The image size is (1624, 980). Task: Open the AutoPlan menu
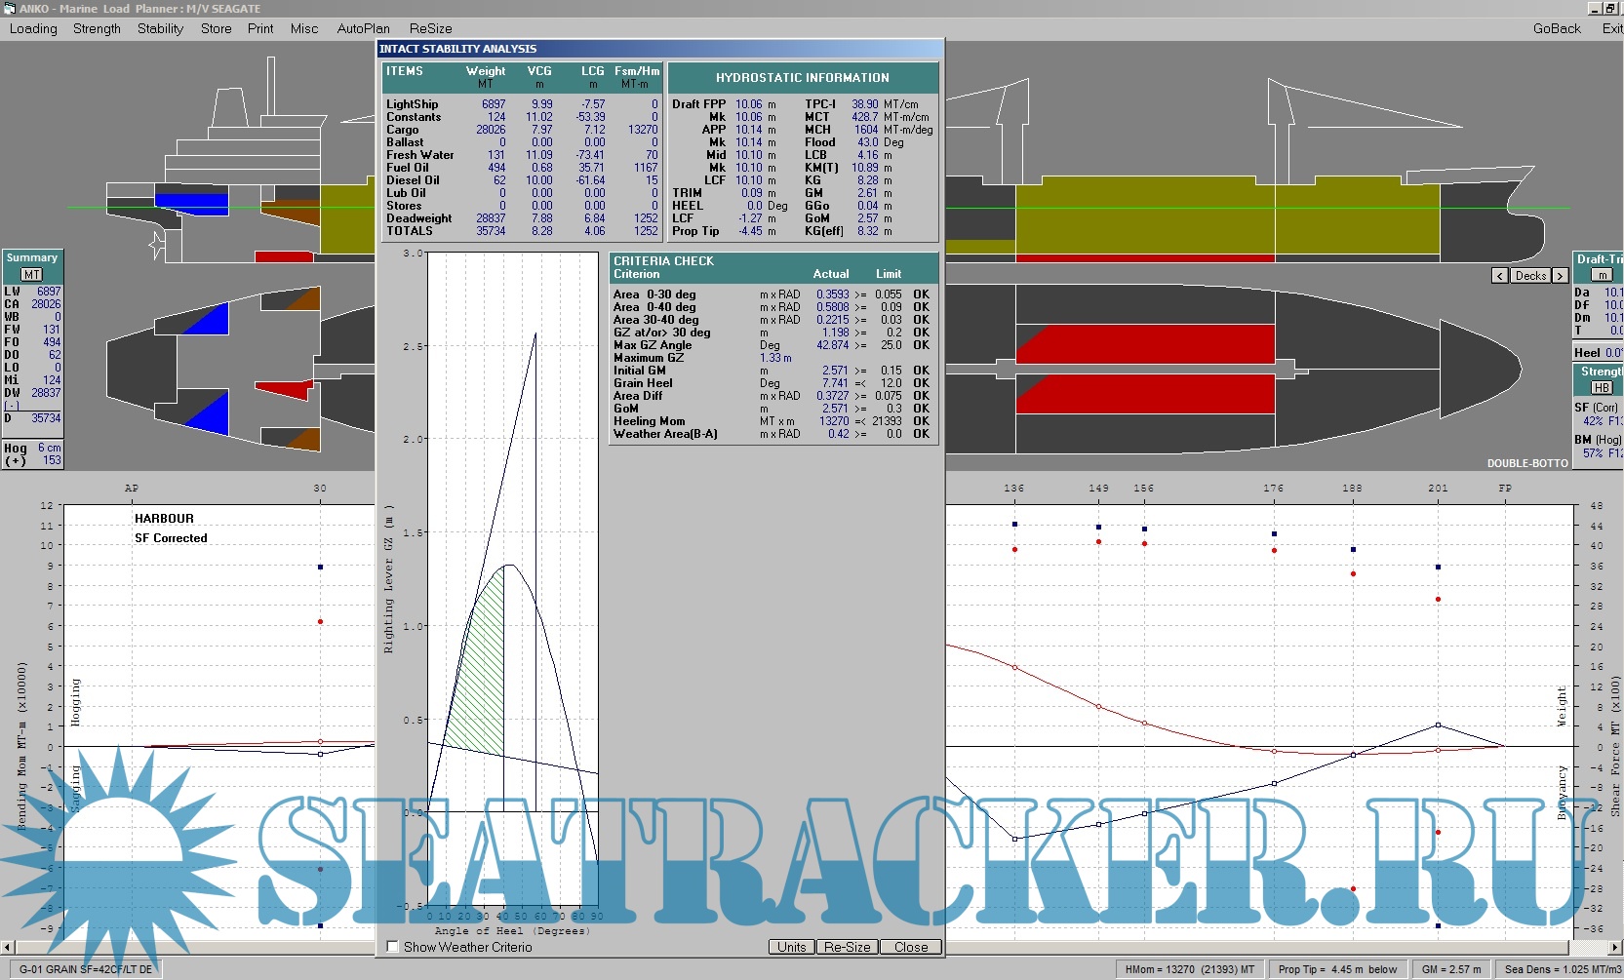363,28
